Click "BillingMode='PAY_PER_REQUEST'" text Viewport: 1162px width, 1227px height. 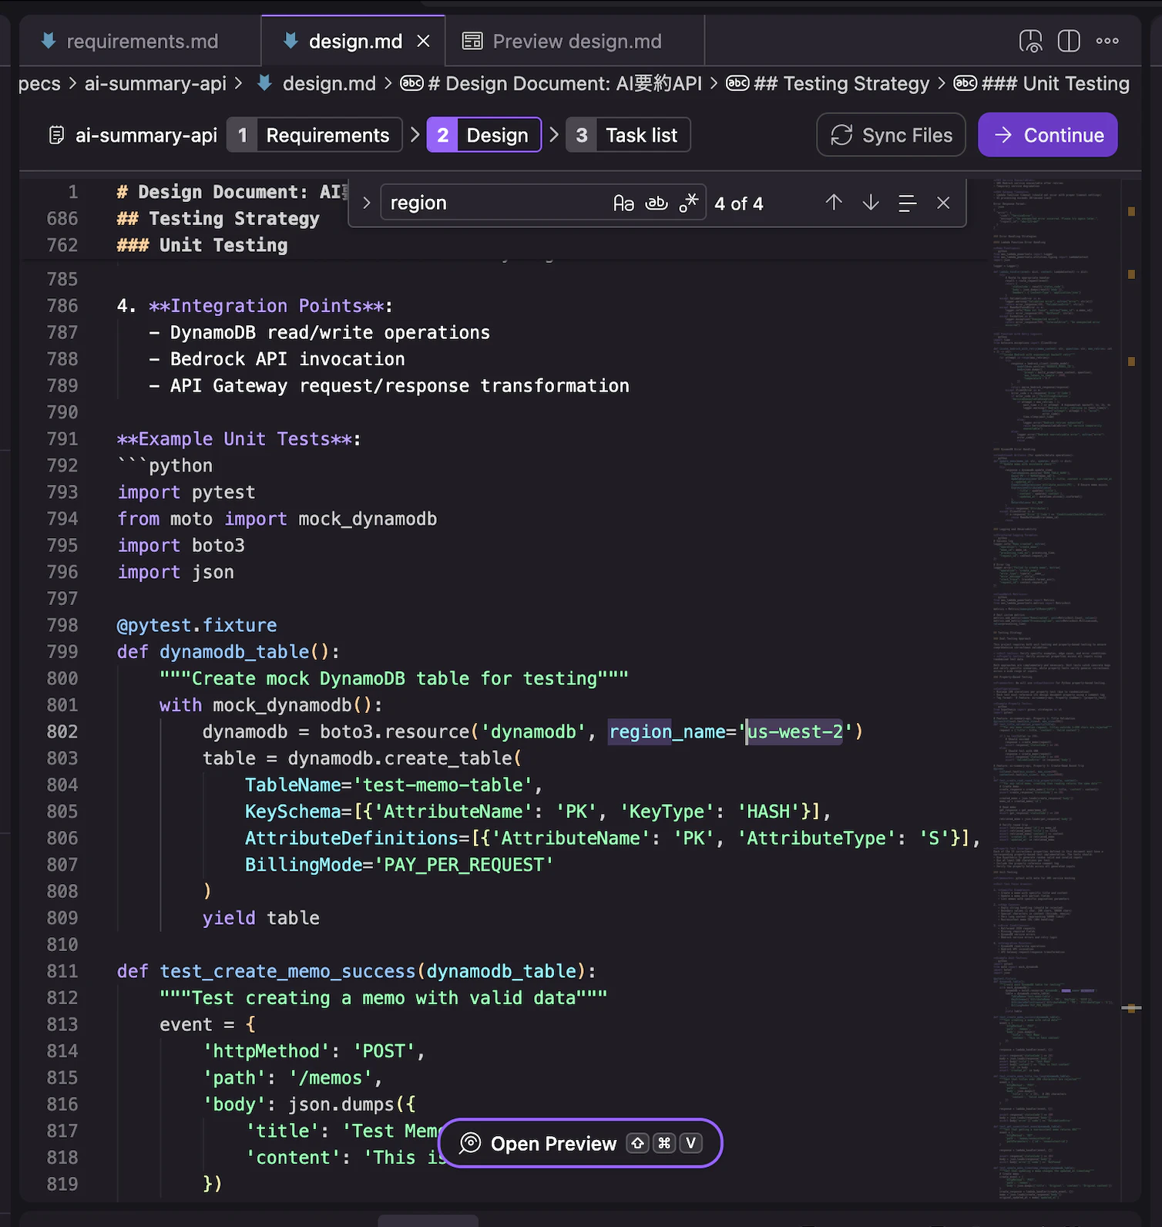(399, 865)
